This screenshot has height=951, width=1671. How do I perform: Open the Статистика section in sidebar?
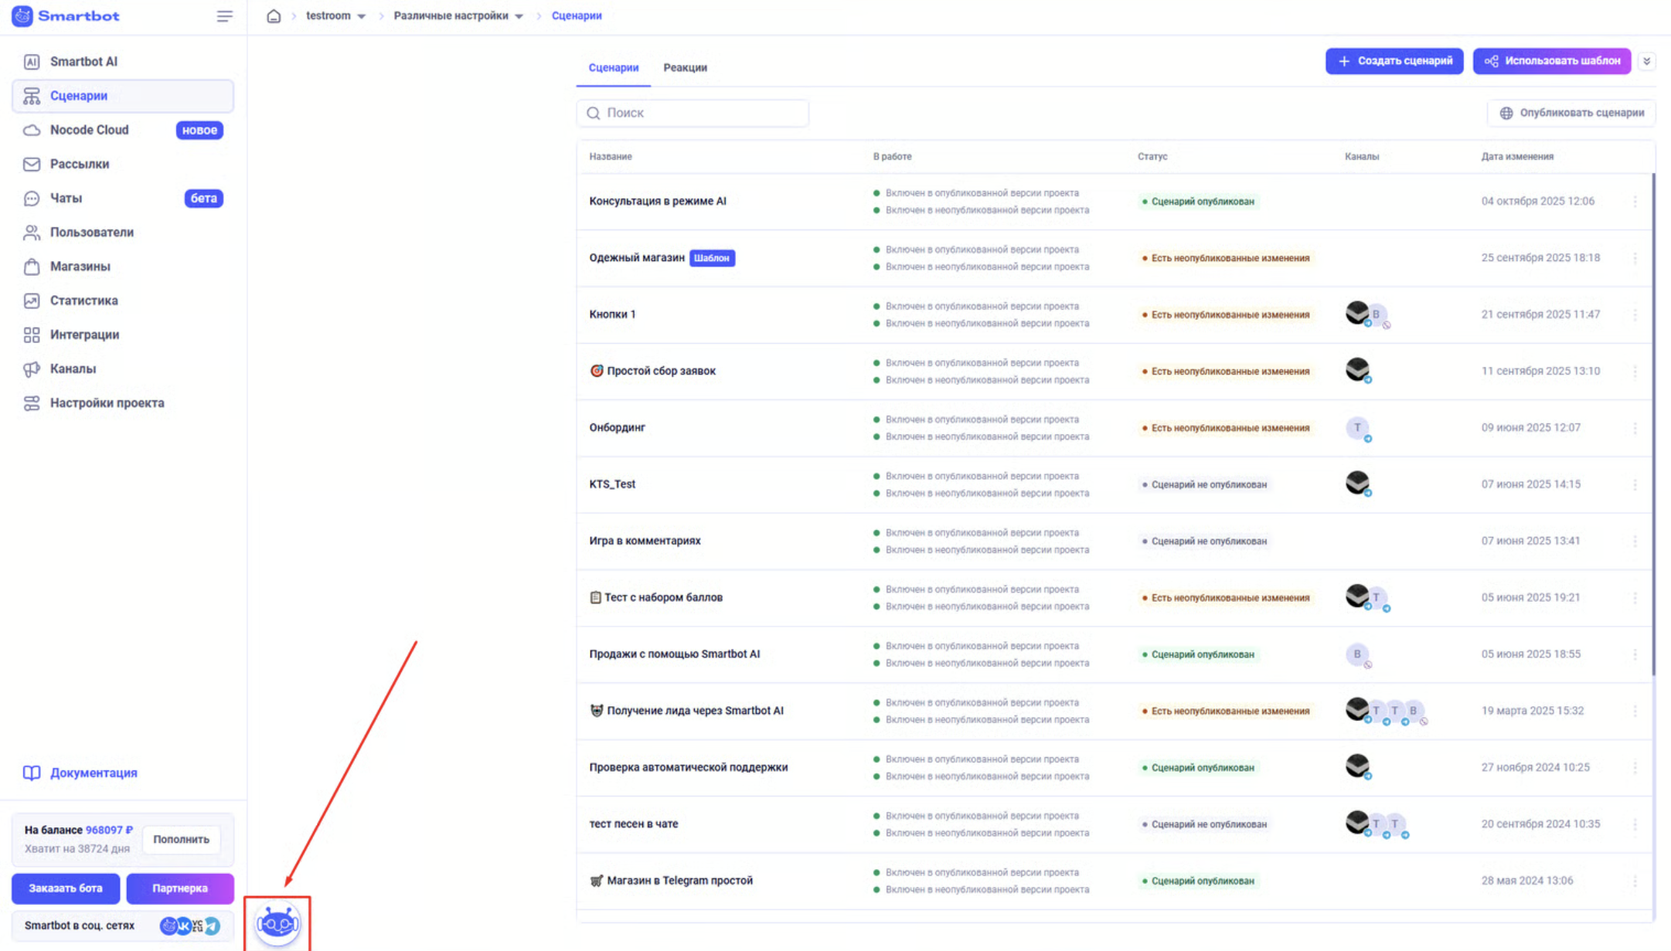(x=83, y=301)
